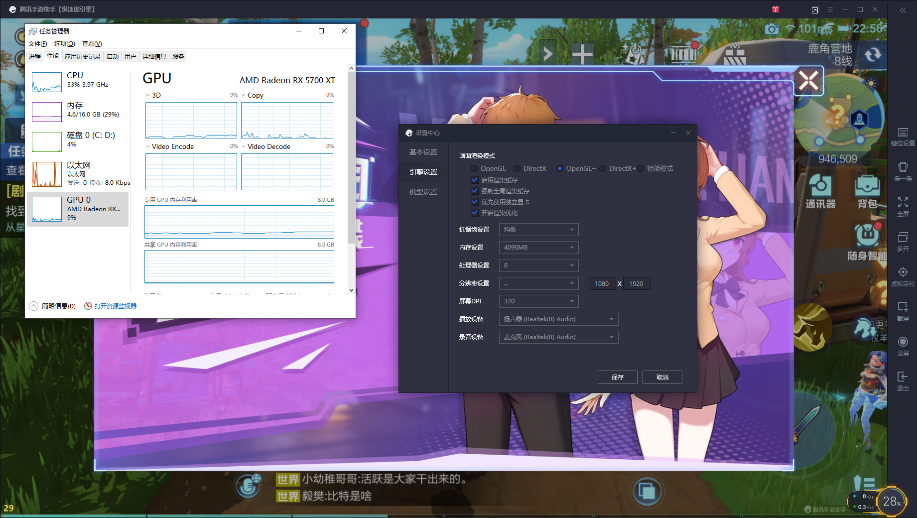This screenshot has height=518, width=917.
Task: Click the gift icon in emulator title bar
Action: coord(776,9)
